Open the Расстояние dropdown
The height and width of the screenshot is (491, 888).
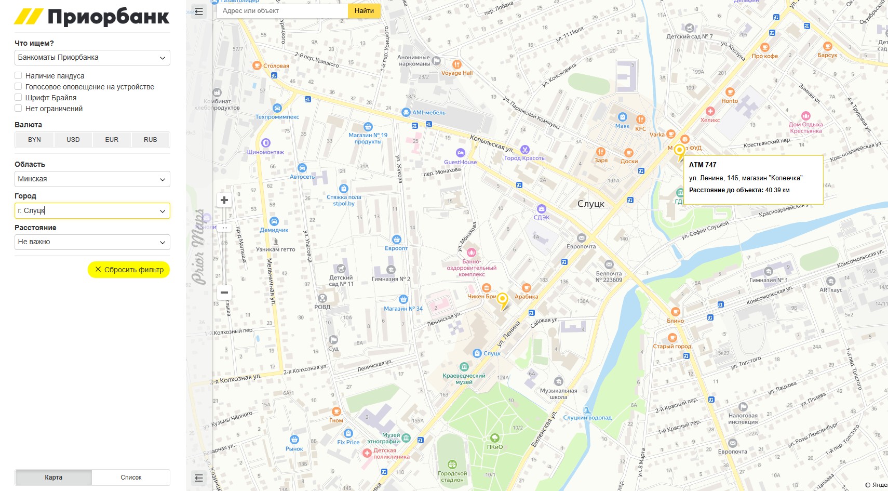[92, 242]
